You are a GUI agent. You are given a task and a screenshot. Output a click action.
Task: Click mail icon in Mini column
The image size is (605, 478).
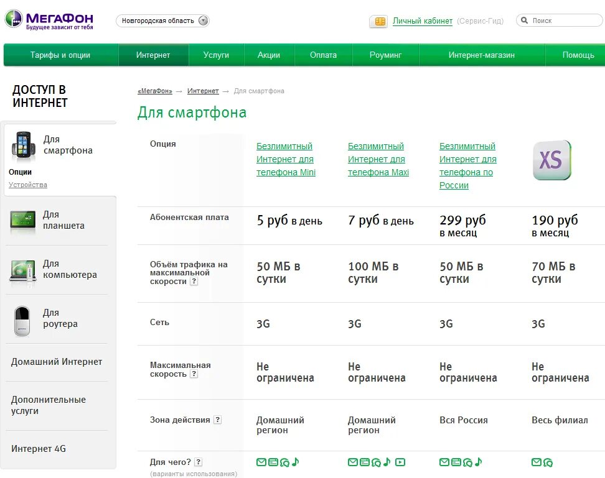pyautogui.click(x=261, y=462)
